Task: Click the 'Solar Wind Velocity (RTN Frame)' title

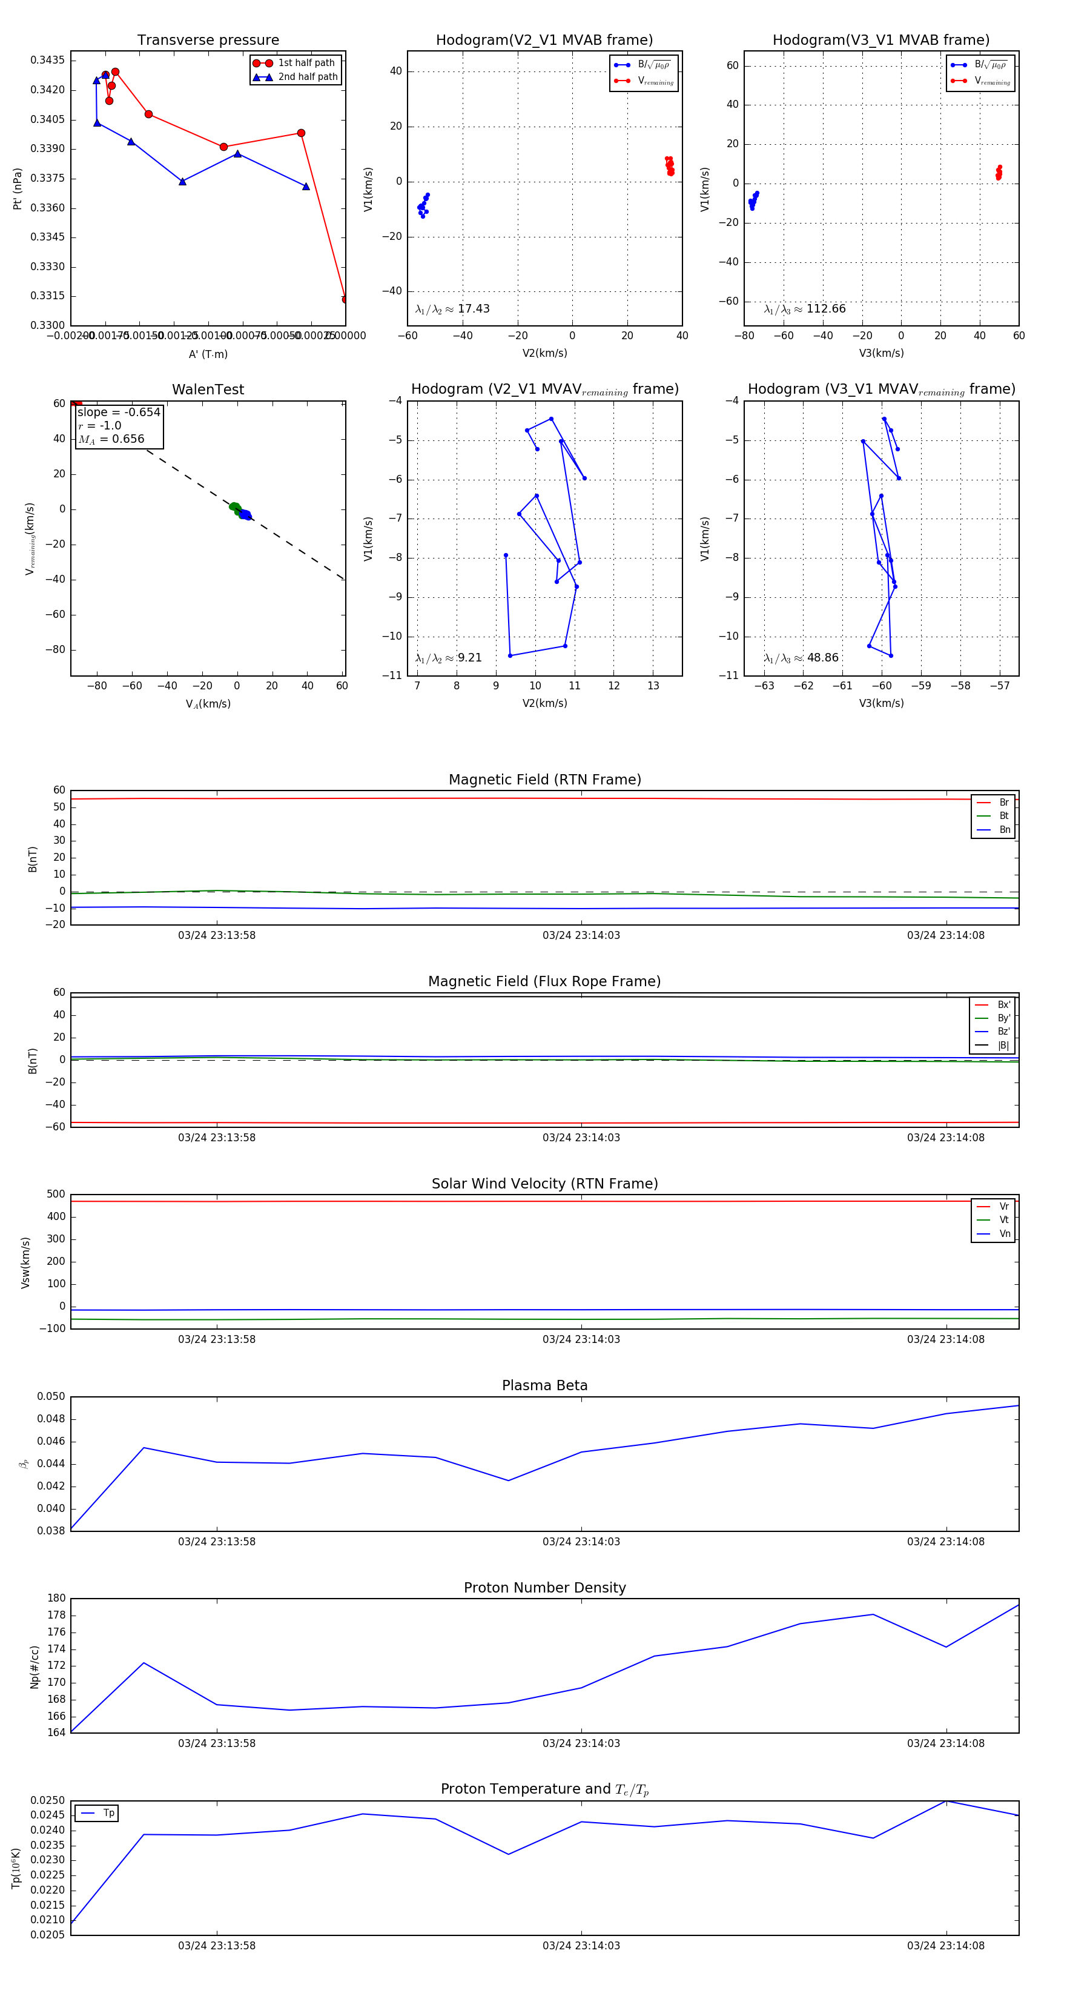Action: 544,1184
